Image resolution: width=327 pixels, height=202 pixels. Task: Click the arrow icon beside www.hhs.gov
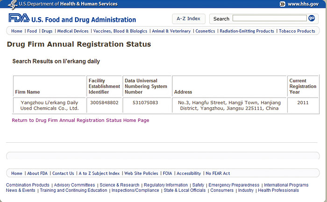(x=282, y=4)
